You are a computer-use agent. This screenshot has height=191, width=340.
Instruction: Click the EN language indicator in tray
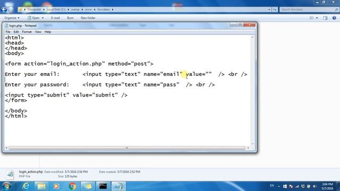[271, 186]
